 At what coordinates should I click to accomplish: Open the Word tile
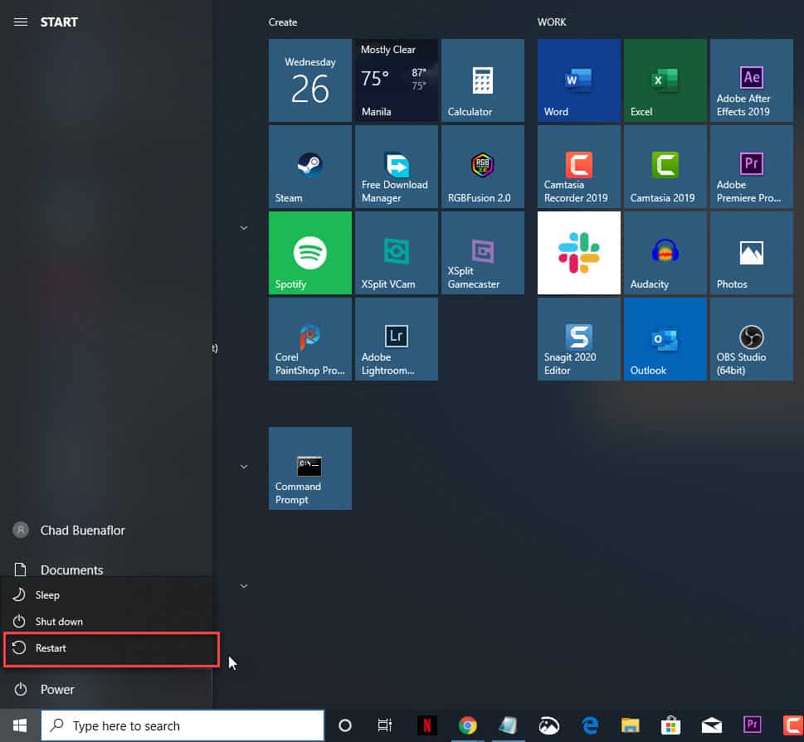tap(578, 80)
